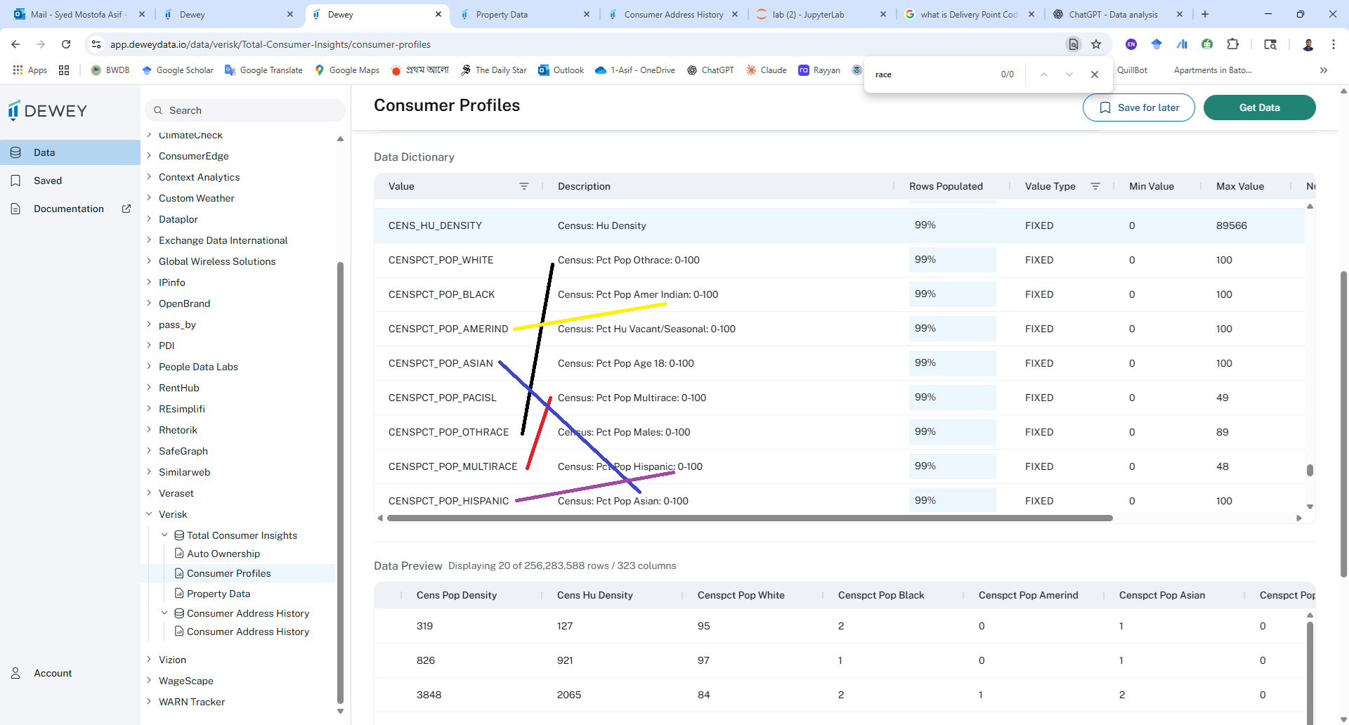Expand the SafeGraph provider
Screen dimensions: 1349x725
click(x=149, y=451)
